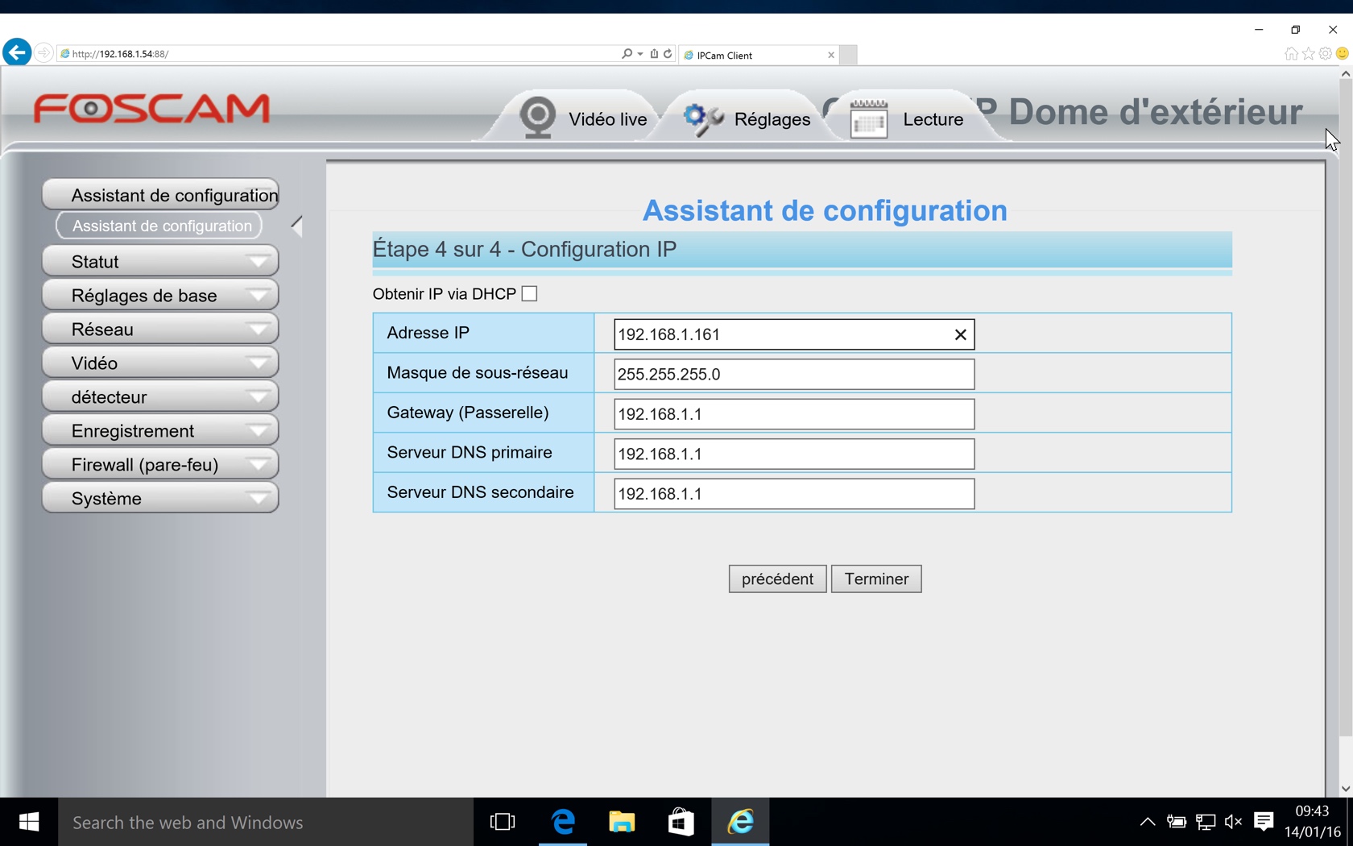Collapse the sidebar with the left arrow

point(296,226)
